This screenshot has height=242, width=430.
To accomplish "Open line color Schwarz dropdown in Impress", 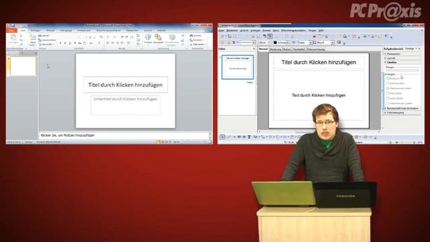I will (288, 42).
